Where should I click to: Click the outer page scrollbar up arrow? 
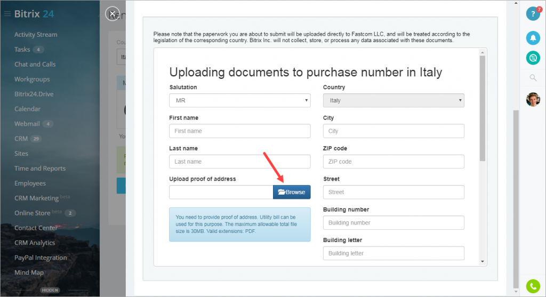click(516, 3)
